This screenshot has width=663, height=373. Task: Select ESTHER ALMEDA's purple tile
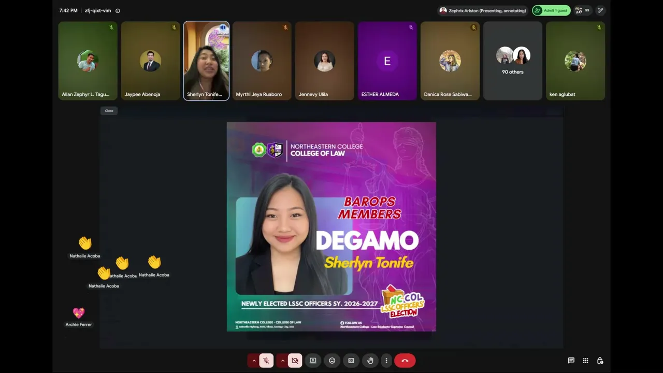tap(387, 61)
